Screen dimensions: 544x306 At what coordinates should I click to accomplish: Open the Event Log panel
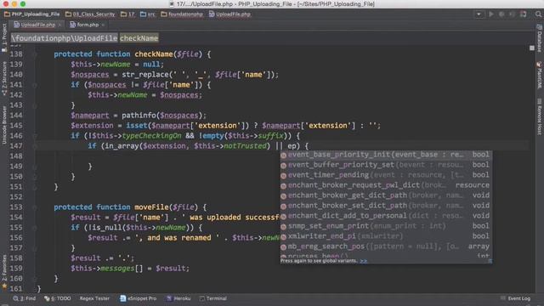point(516,298)
